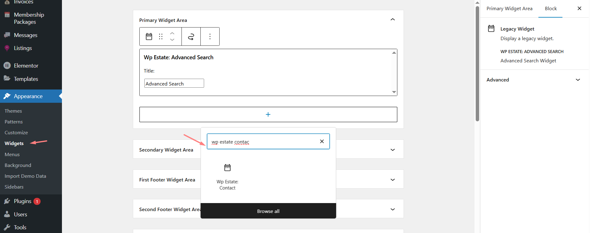Click the move to widget area icon
Screen dimensions: 590x233
pyautogui.click(x=191, y=37)
